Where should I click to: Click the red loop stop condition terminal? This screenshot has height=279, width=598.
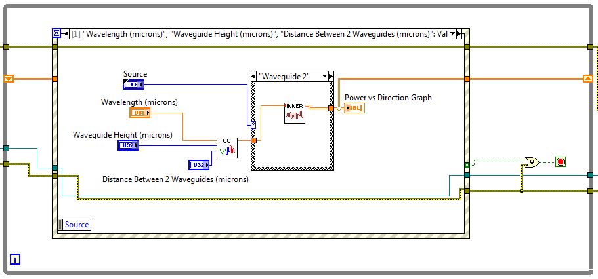tap(560, 162)
